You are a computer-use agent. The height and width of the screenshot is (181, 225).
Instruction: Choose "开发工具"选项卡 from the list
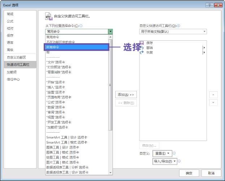point(77,122)
